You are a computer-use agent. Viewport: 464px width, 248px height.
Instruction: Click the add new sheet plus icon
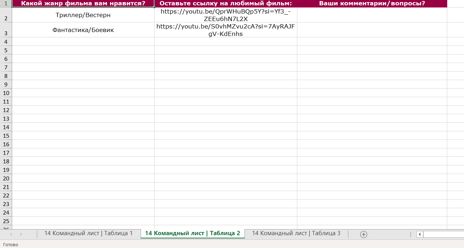point(363,234)
